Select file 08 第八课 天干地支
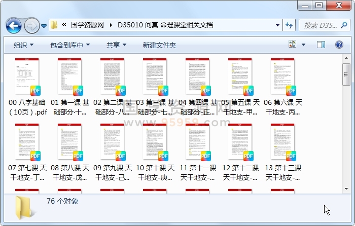This screenshot has height=226, width=355. 70,153
